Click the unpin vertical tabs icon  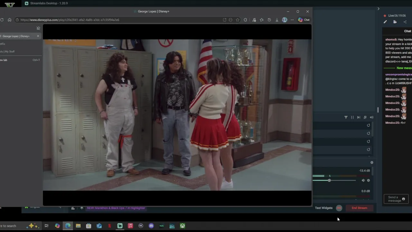[38, 28]
